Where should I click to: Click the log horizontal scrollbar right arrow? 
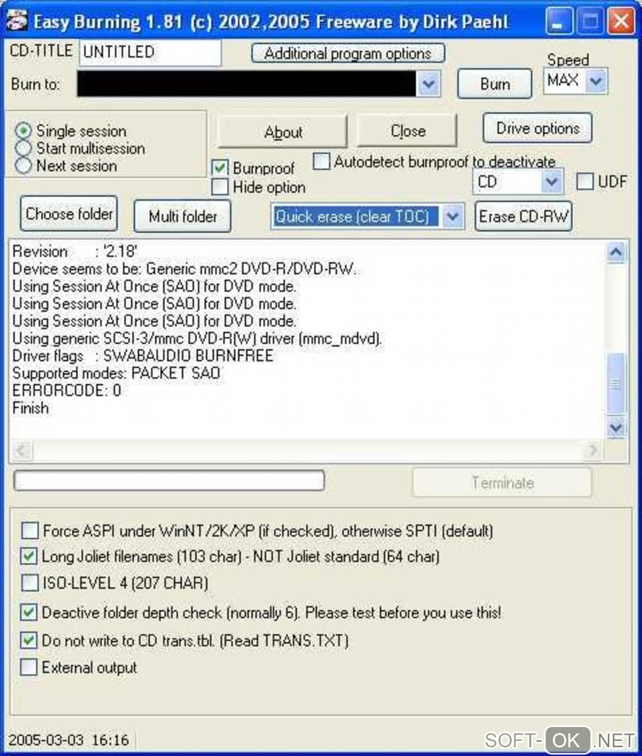[592, 450]
